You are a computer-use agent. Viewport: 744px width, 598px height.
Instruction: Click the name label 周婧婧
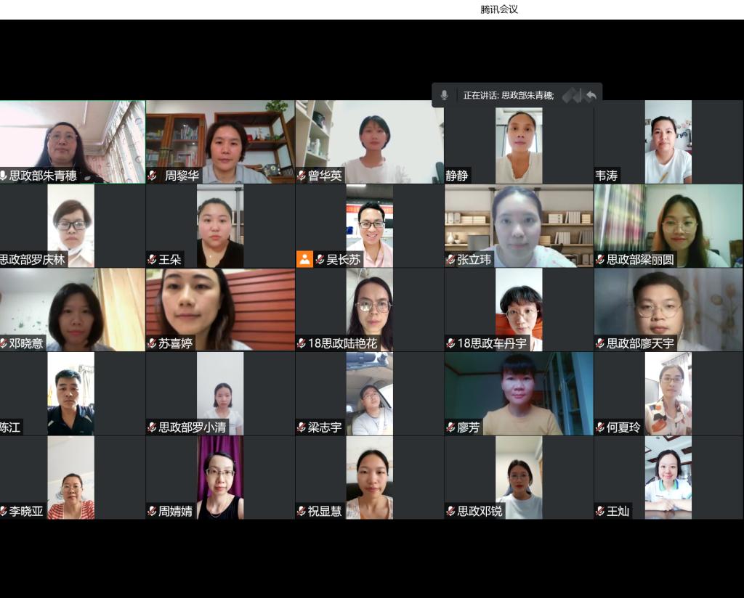(176, 512)
